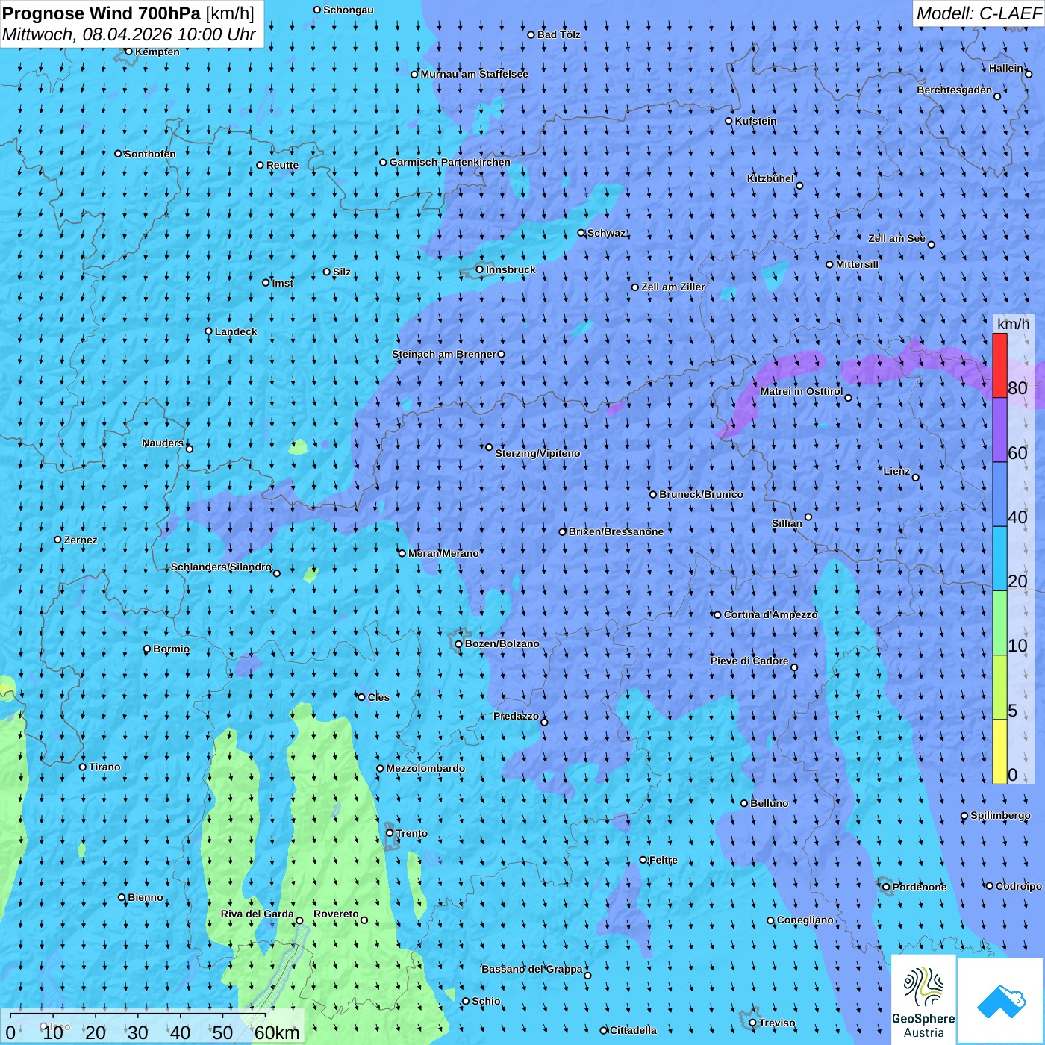Select the Bad Tölz marker dot
Image resolution: width=1045 pixels, height=1045 pixels.
point(531,35)
